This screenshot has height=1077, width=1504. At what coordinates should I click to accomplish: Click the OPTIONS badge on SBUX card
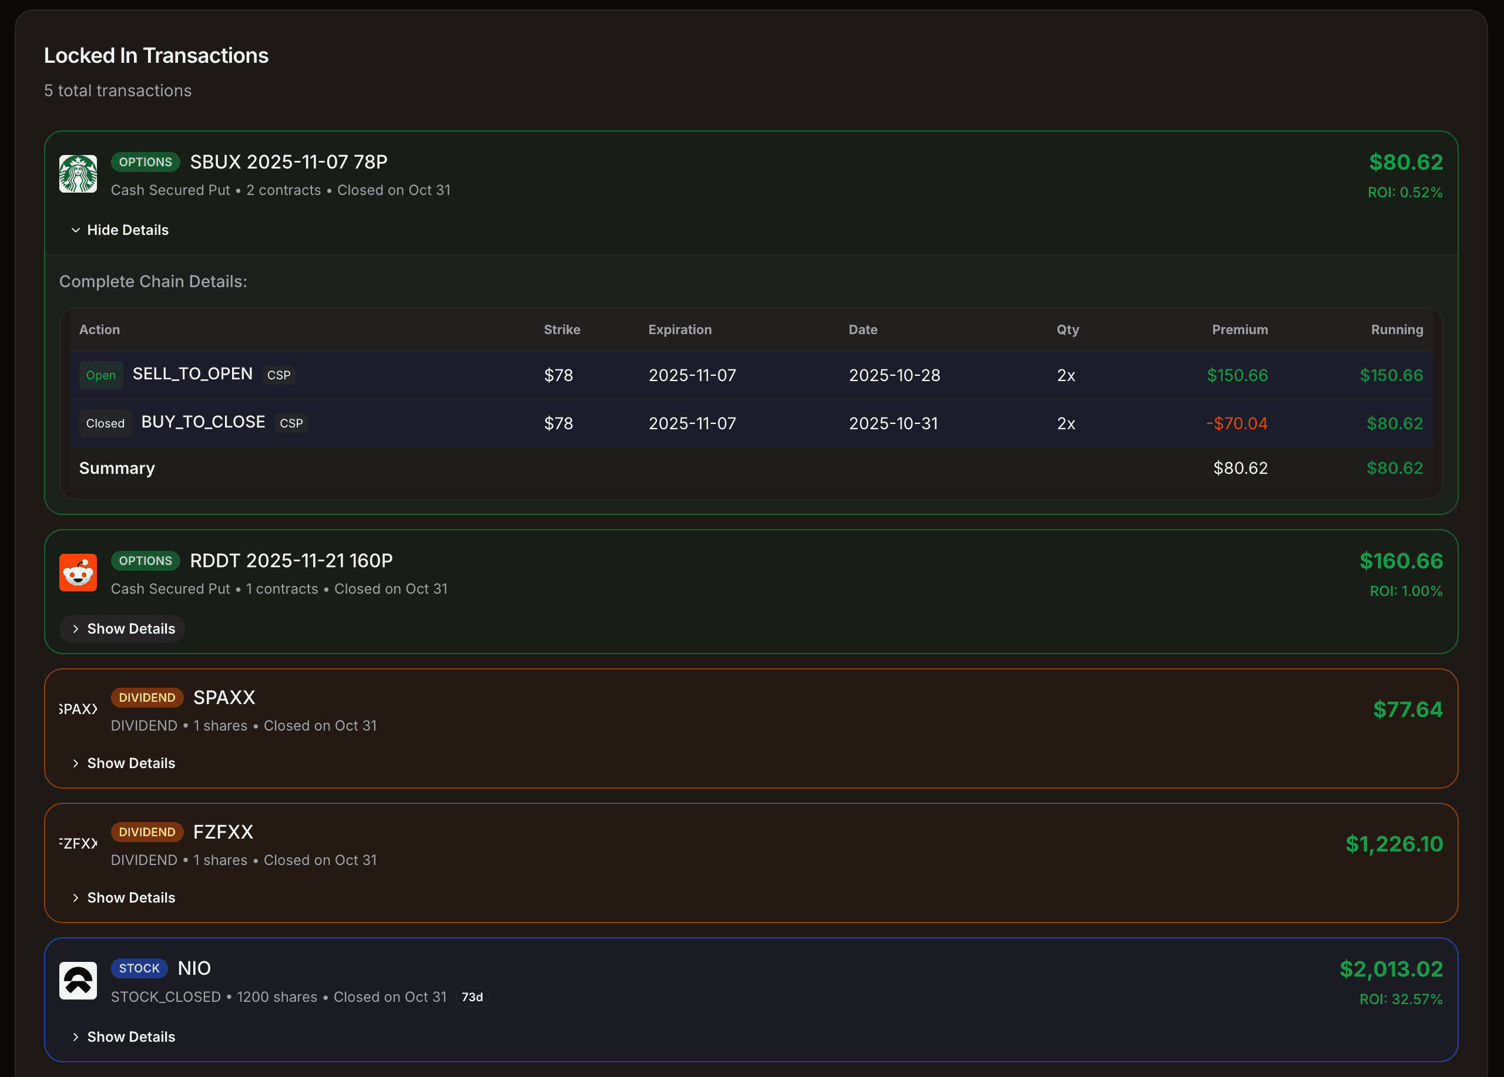145,163
